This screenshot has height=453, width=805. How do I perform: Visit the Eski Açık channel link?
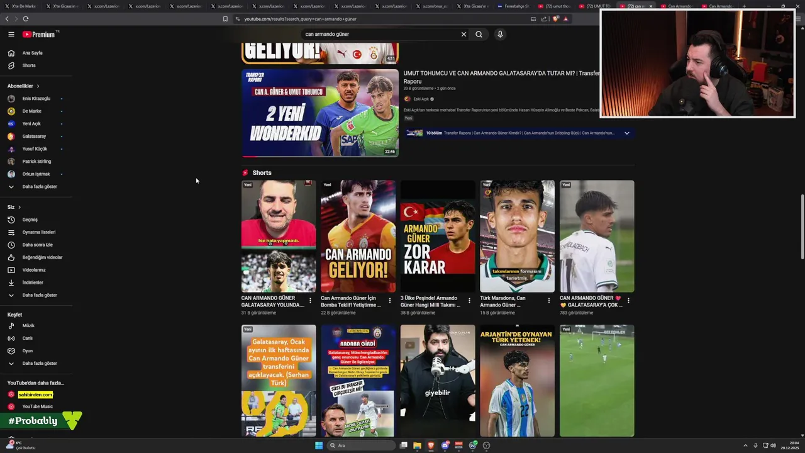coord(421,99)
